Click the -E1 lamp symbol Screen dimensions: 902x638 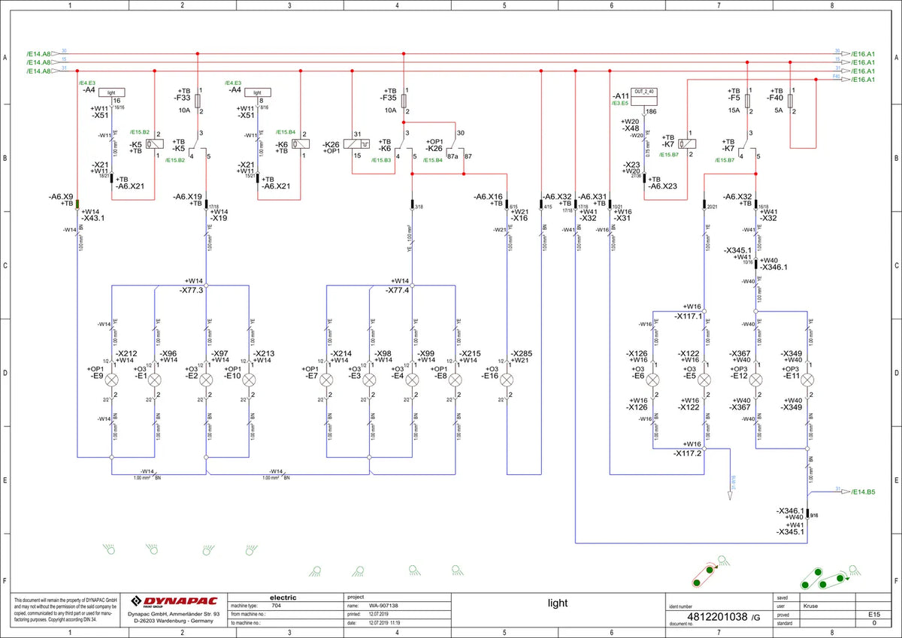click(x=155, y=380)
